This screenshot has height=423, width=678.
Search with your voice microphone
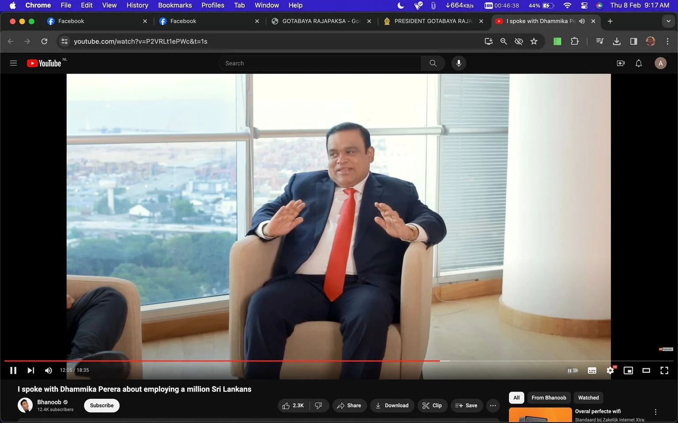pyautogui.click(x=459, y=63)
